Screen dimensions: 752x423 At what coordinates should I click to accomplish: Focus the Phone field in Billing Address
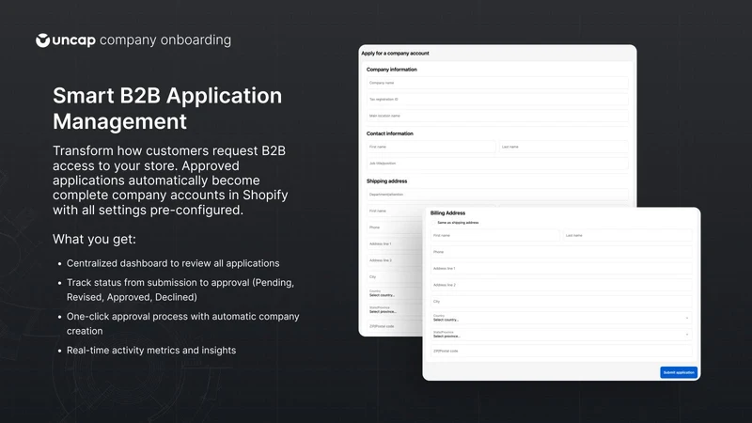(x=561, y=252)
